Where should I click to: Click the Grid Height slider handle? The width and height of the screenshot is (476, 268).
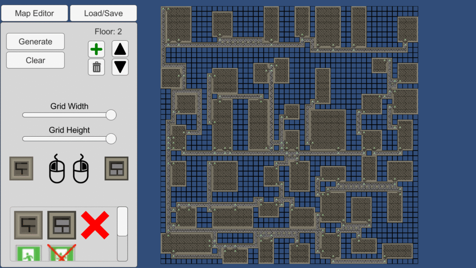[111, 139]
